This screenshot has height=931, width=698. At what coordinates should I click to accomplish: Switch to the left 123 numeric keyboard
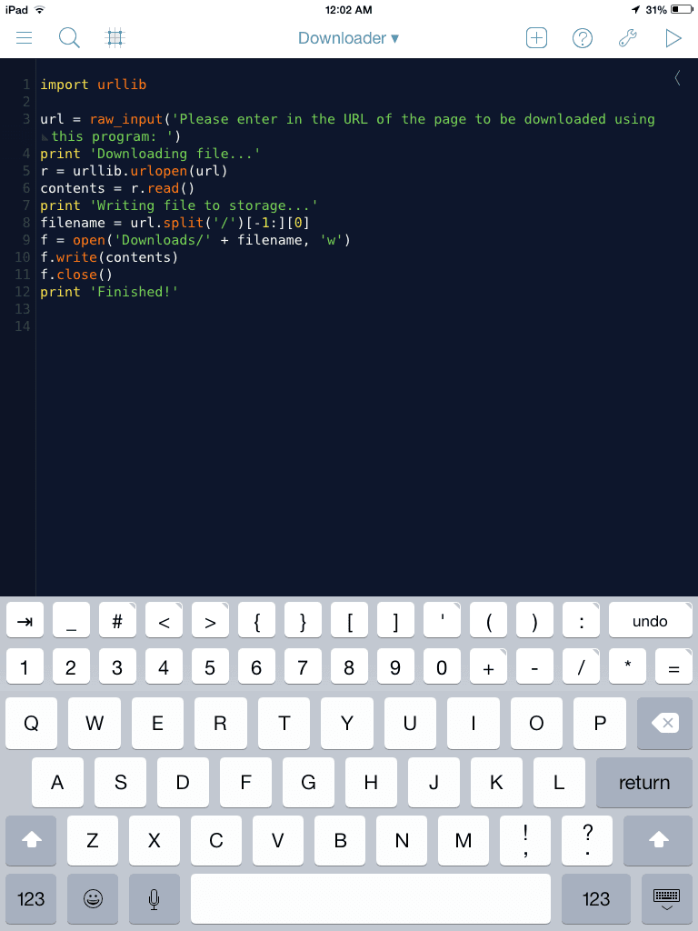tap(31, 898)
